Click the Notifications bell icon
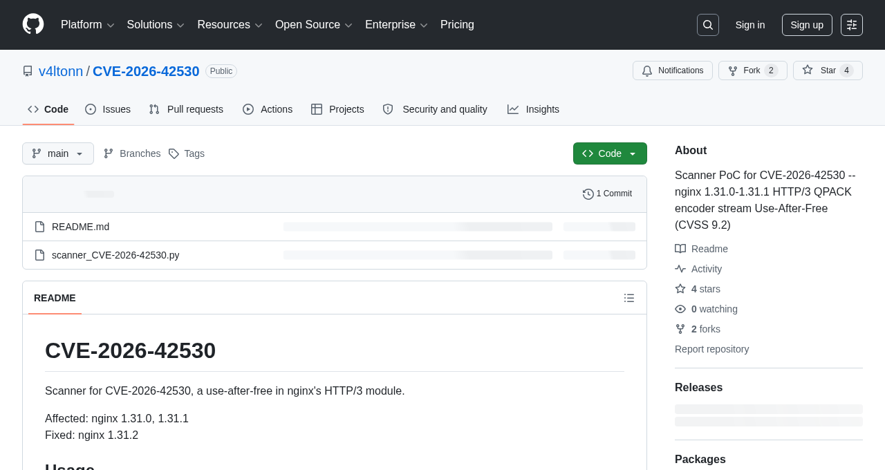This screenshot has width=885, height=470. (x=647, y=70)
